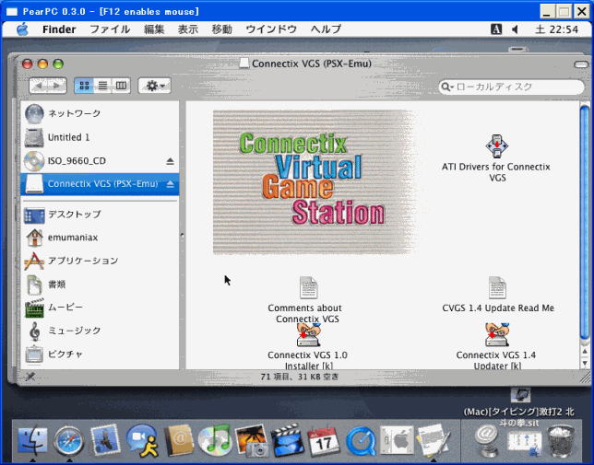Select Connectix VGS 1.0 Installer icon
Image resolution: width=594 pixels, height=465 pixels.
pyautogui.click(x=308, y=335)
